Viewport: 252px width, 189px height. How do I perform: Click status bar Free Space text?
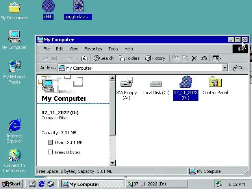point(74,171)
